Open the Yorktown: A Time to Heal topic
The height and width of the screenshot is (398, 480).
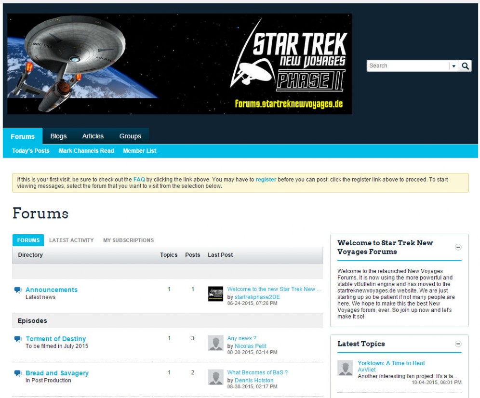coord(391,363)
